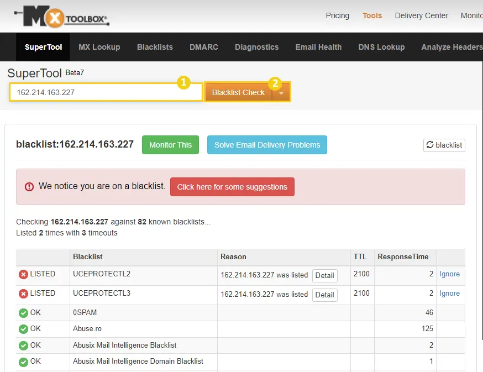483x372 pixels.
Task: Click the Monitor This button
Action: coord(170,145)
